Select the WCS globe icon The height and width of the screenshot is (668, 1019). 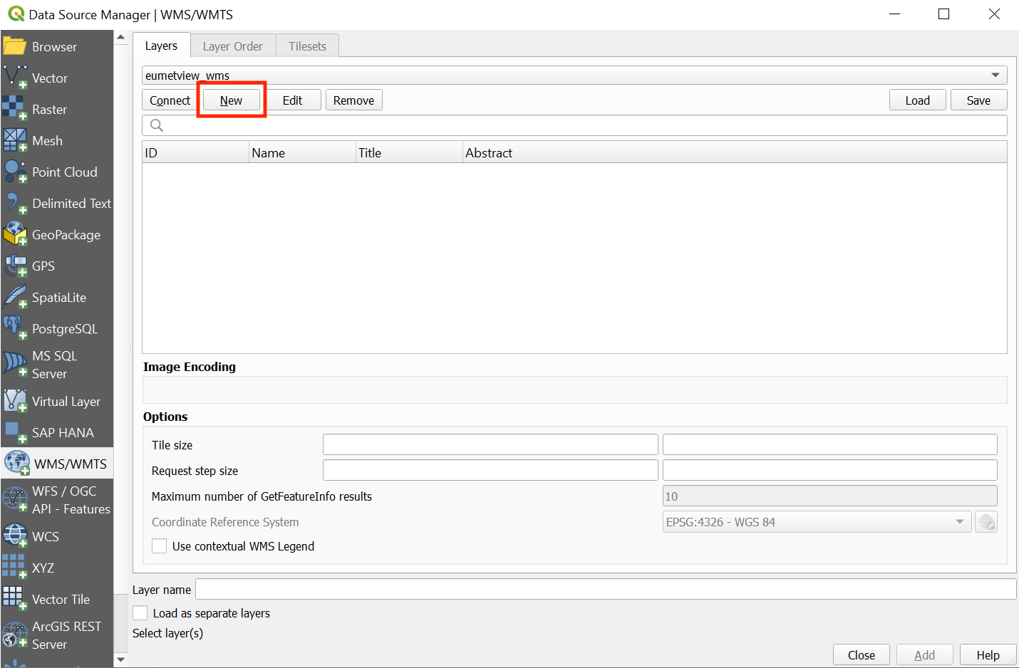[14, 536]
